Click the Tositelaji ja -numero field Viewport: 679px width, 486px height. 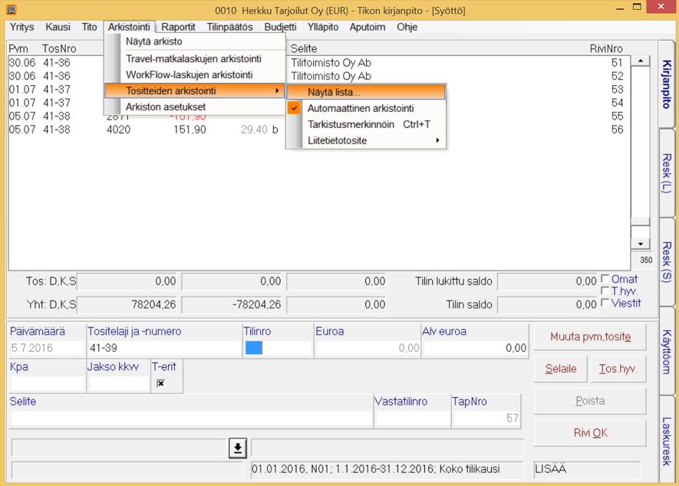tap(164, 348)
